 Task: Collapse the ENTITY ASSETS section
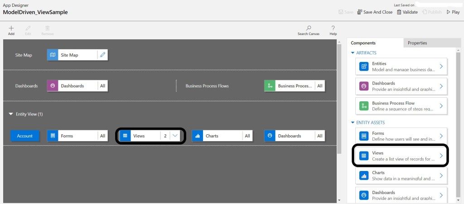(353, 123)
